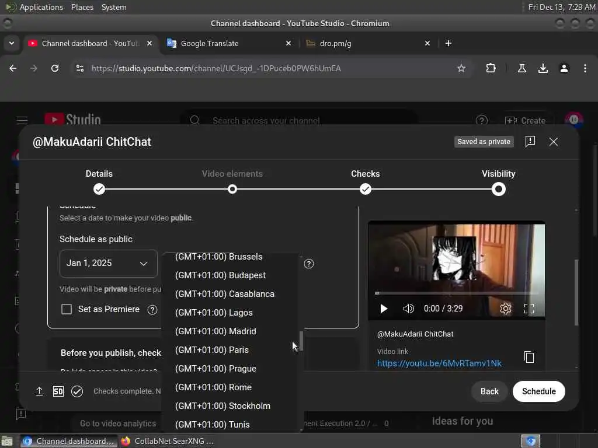
Task: Open the browser downloads icon
Action: point(543,68)
